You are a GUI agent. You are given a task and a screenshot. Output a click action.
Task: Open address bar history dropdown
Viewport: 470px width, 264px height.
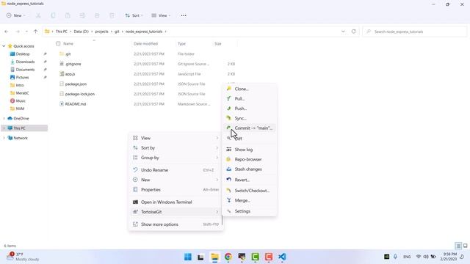point(343,32)
